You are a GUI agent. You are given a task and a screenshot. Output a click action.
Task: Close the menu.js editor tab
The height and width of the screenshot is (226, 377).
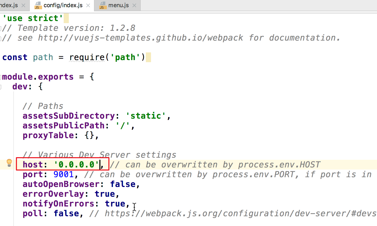coord(134,5)
